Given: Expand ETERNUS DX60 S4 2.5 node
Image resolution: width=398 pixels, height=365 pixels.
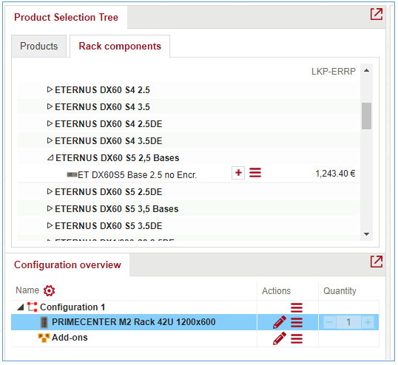Looking at the screenshot, I should coord(50,89).
